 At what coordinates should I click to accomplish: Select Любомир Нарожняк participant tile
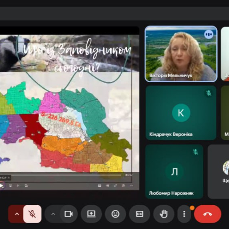pos(174,172)
